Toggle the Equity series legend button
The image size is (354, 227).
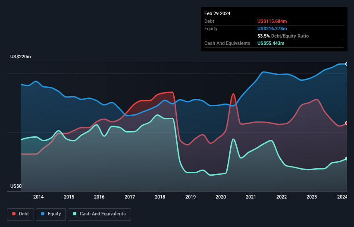click(51, 214)
